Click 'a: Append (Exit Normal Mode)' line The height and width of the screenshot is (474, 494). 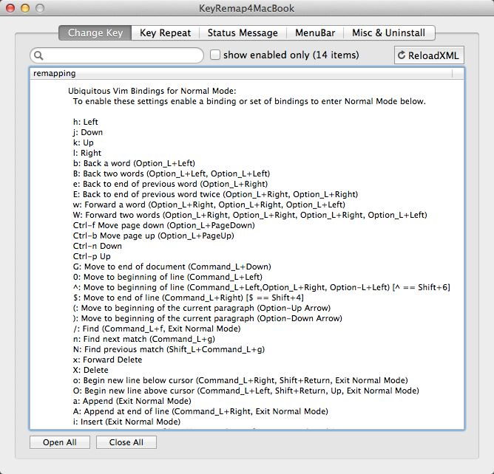pos(132,402)
